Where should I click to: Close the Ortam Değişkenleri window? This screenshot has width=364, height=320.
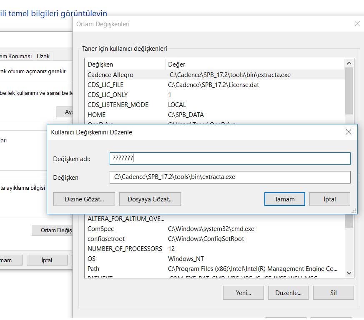pos(357,24)
